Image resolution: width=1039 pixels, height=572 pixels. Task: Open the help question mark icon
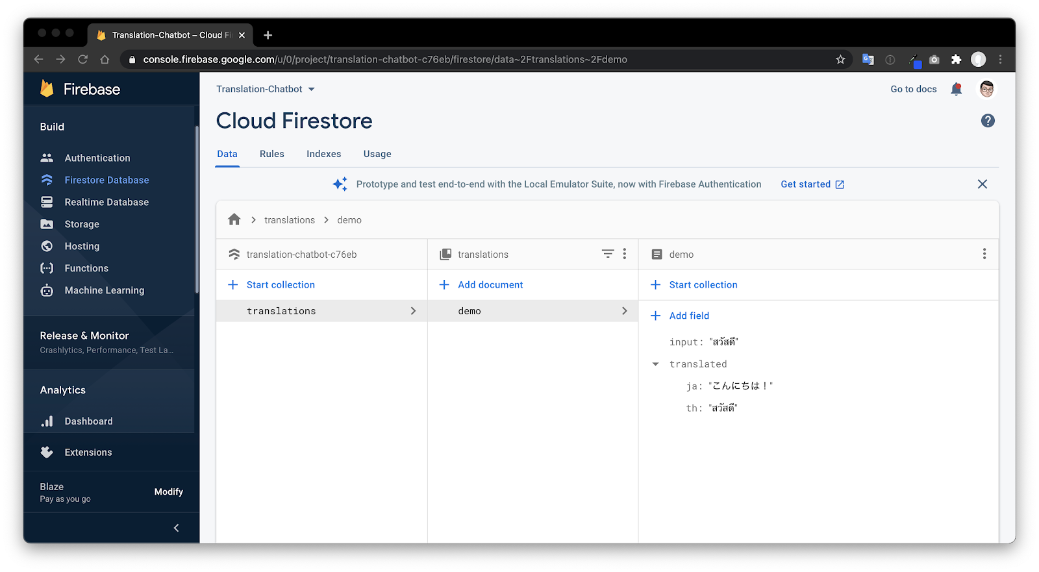[x=988, y=121]
